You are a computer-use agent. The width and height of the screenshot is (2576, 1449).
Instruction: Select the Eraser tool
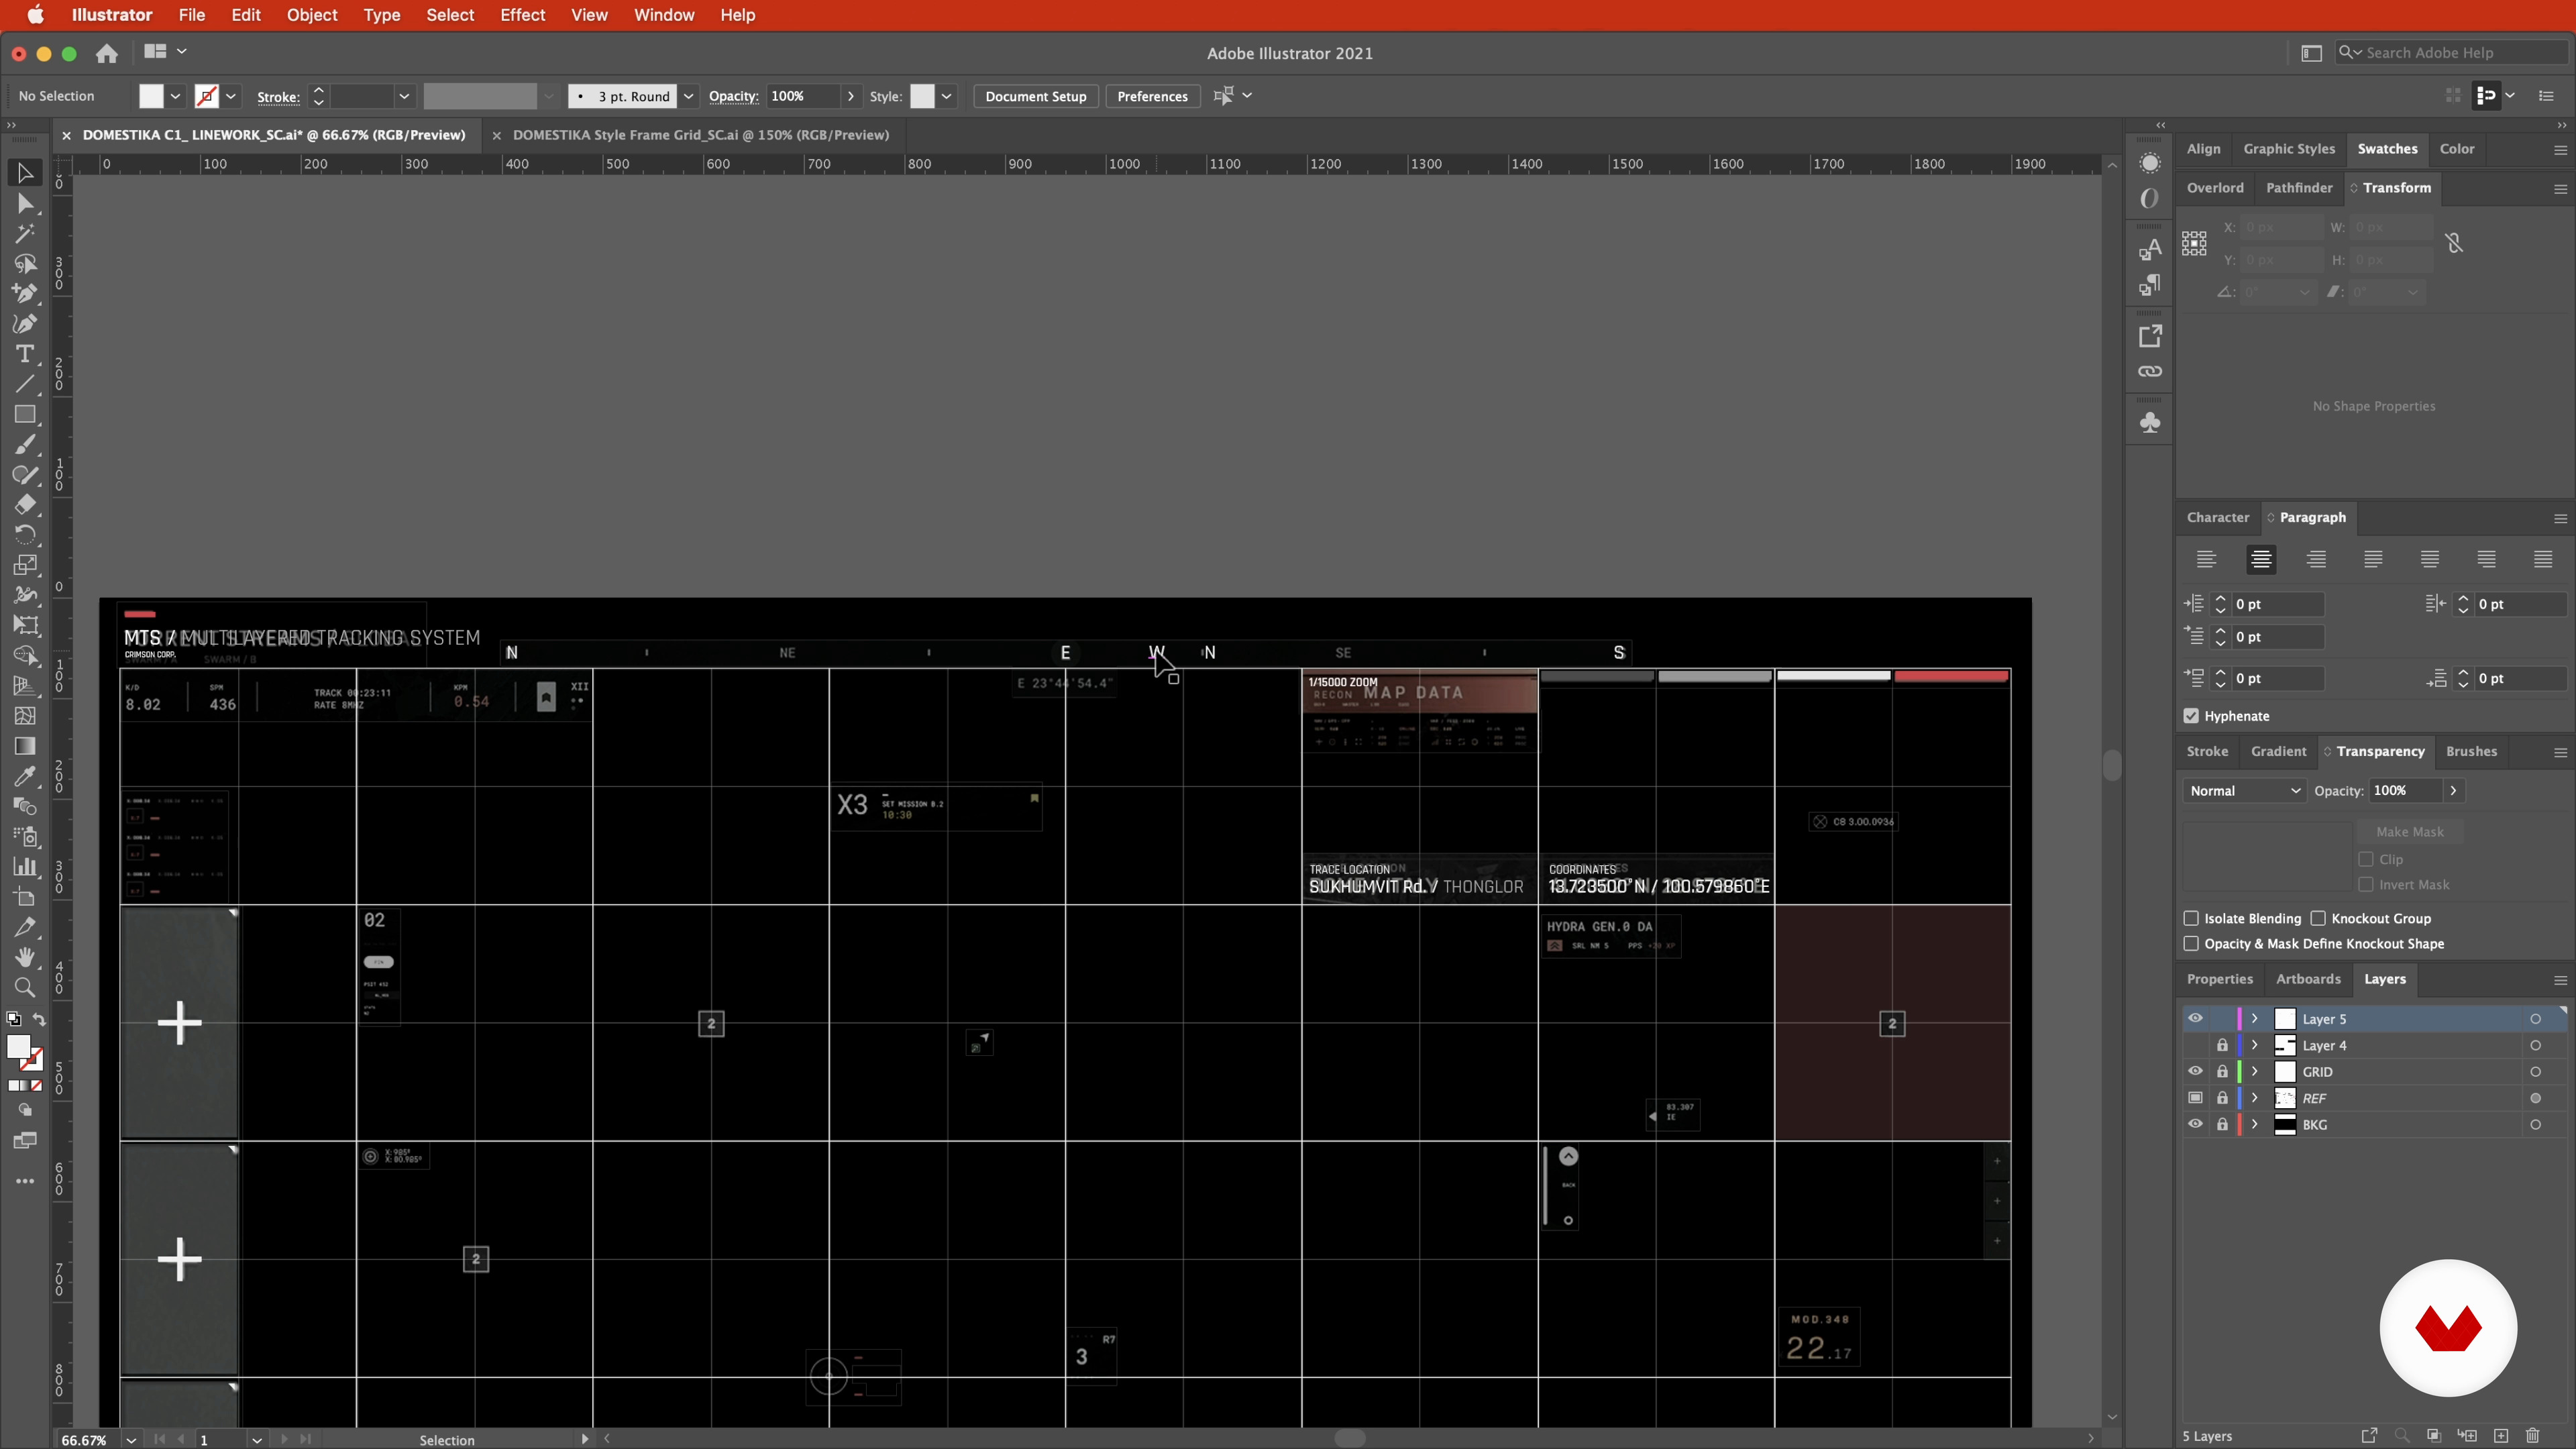coord(25,504)
